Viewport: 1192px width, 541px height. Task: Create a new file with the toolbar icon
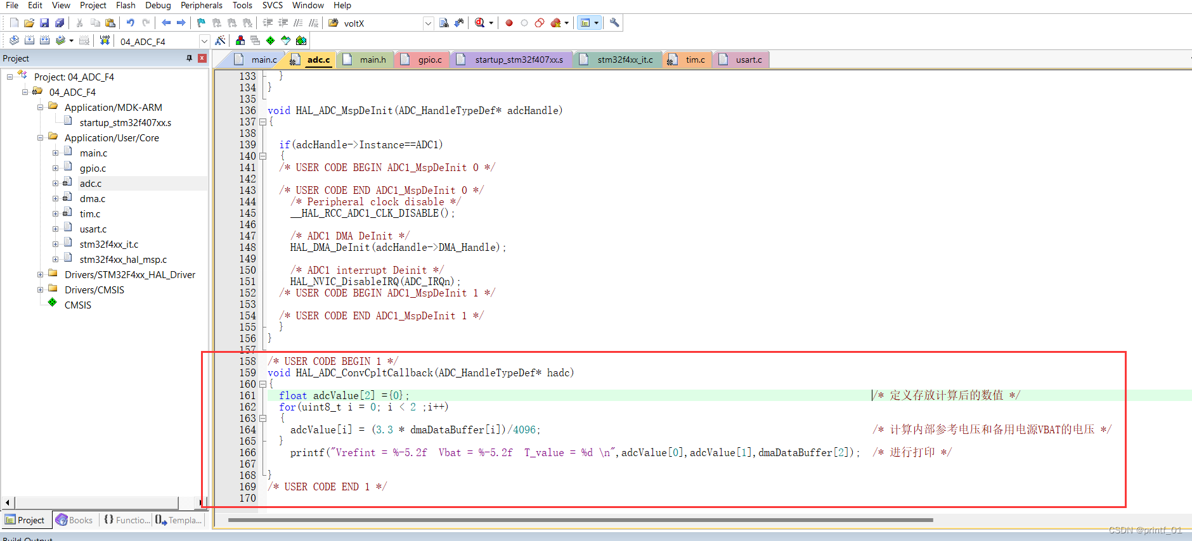[14, 23]
